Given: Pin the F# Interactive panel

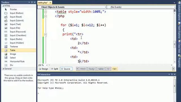Looking at the screenshot, I should click(x=172, y=74).
